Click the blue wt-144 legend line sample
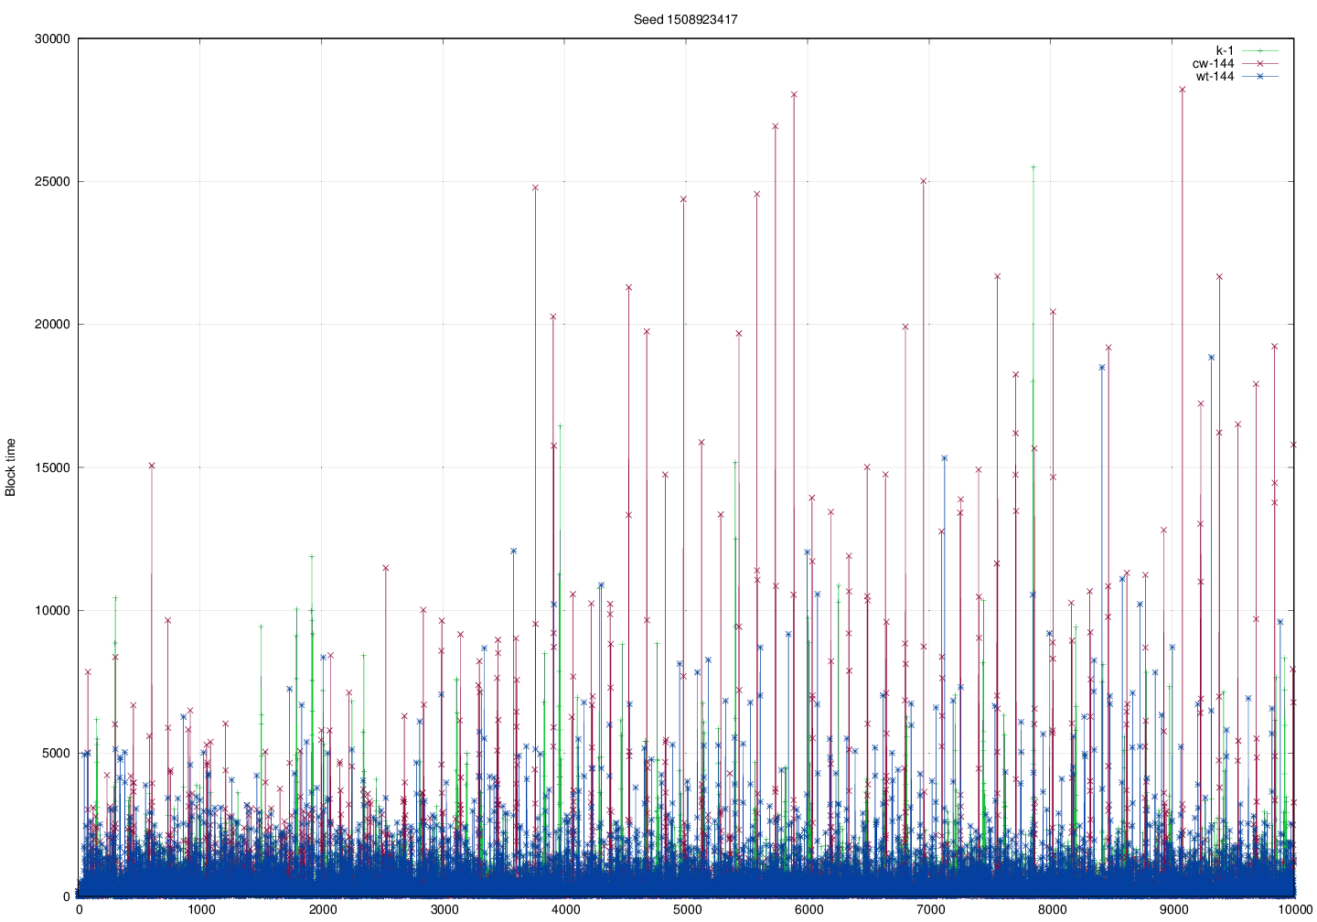The width and height of the screenshot is (1317, 922). [x=1259, y=76]
